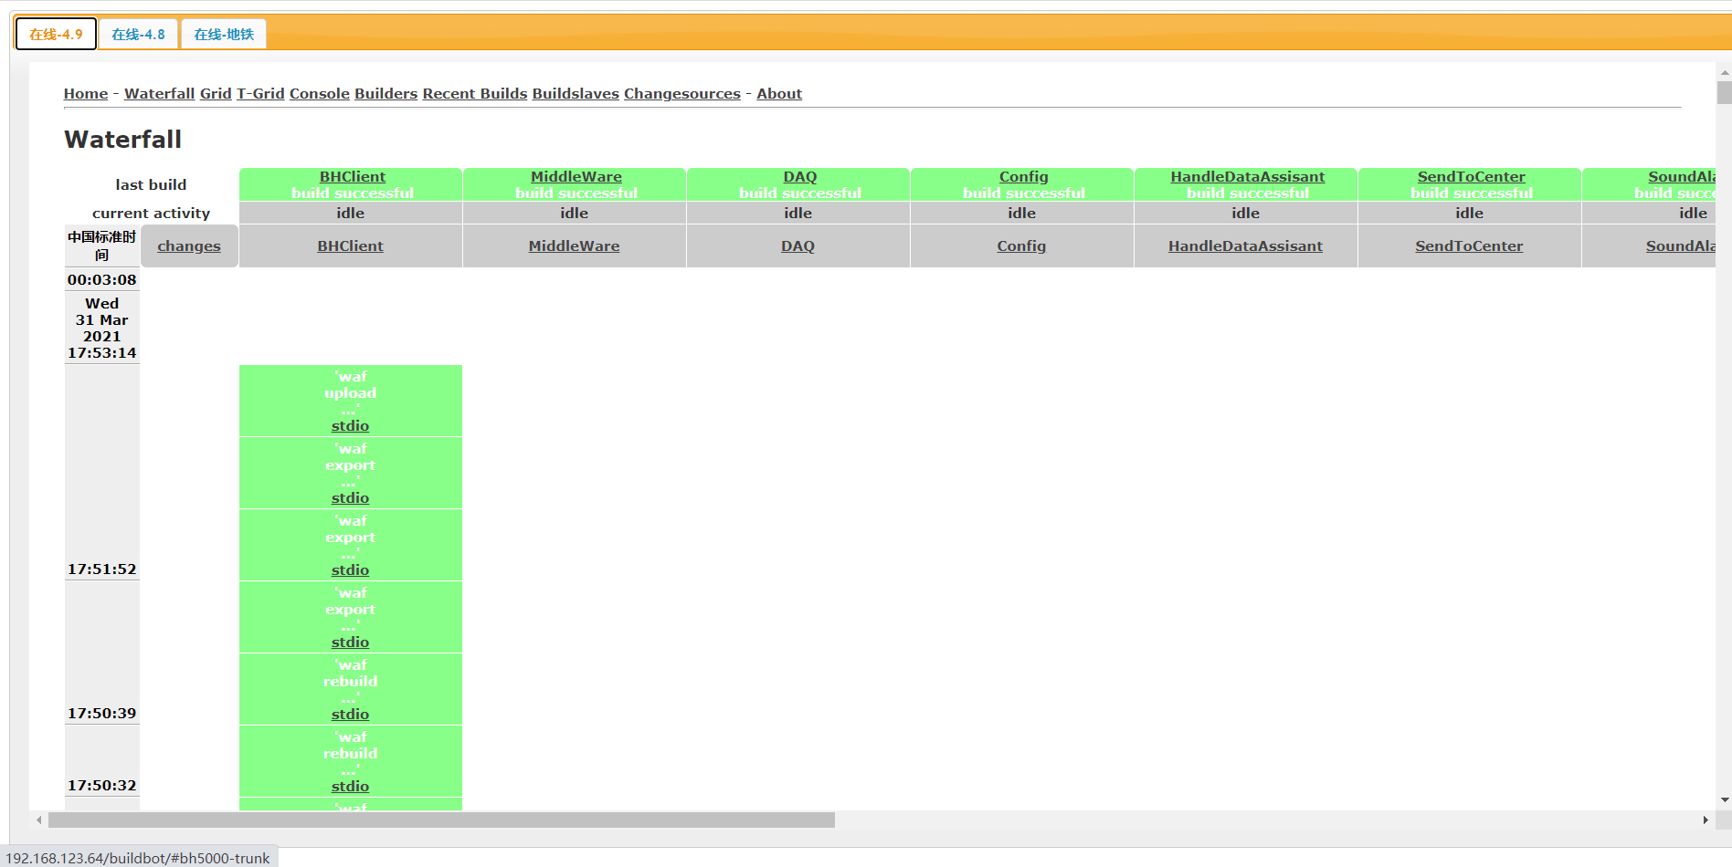This screenshot has width=1732, height=867.
Task: Open the SendToCenter last build header
Action: [1471, 177]
